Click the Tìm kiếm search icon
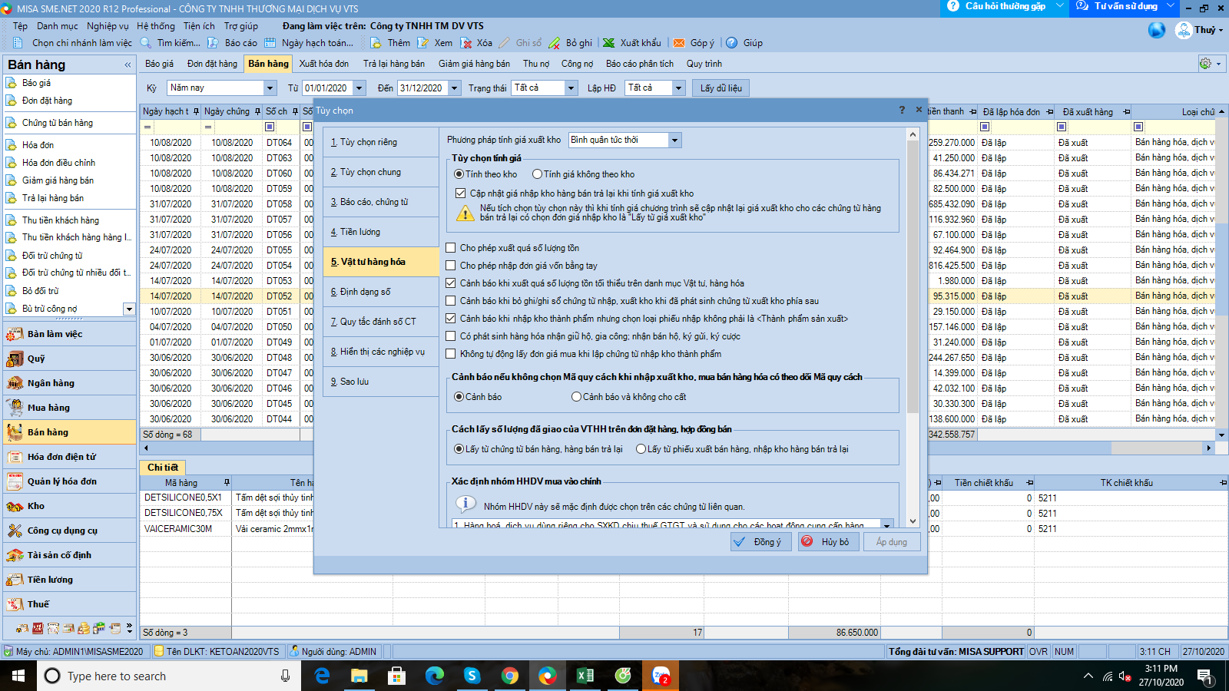The height and width of the screenshot is (691, 1229). (146, 43)
